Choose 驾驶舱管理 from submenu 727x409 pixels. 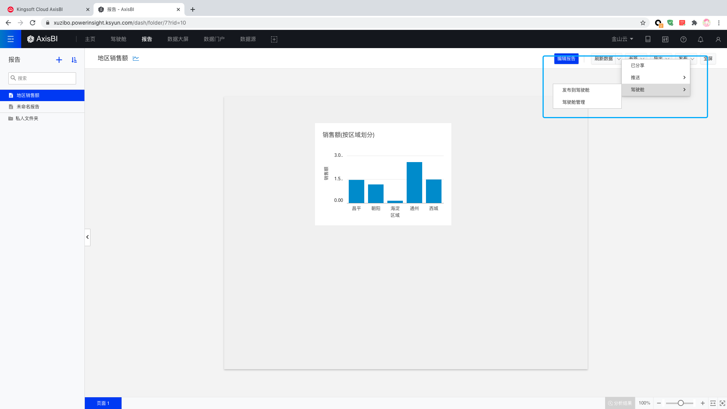(x=573, y=102)
